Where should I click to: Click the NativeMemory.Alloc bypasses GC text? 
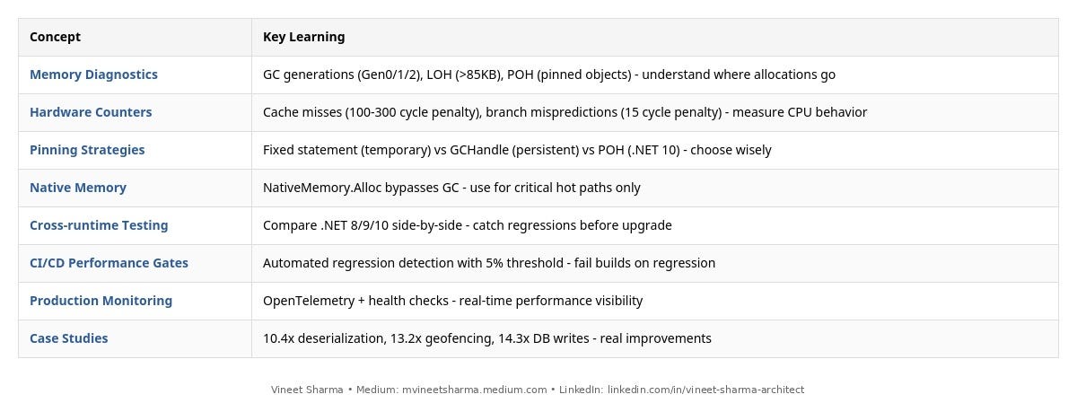click(451, 188)
